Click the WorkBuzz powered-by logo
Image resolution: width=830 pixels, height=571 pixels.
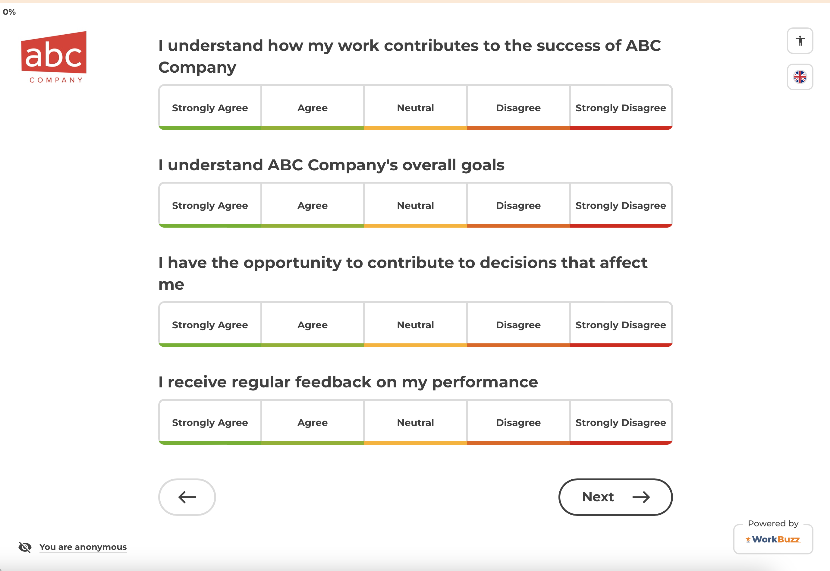point(773,539)
